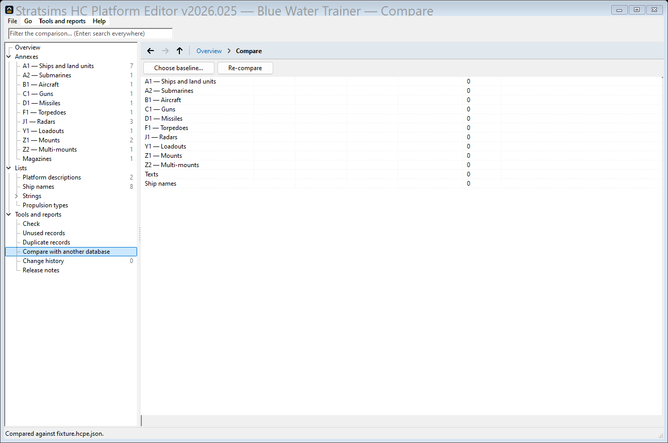
Task: Select J1 — Radars in the sidebar
Action: click(39, 122)
